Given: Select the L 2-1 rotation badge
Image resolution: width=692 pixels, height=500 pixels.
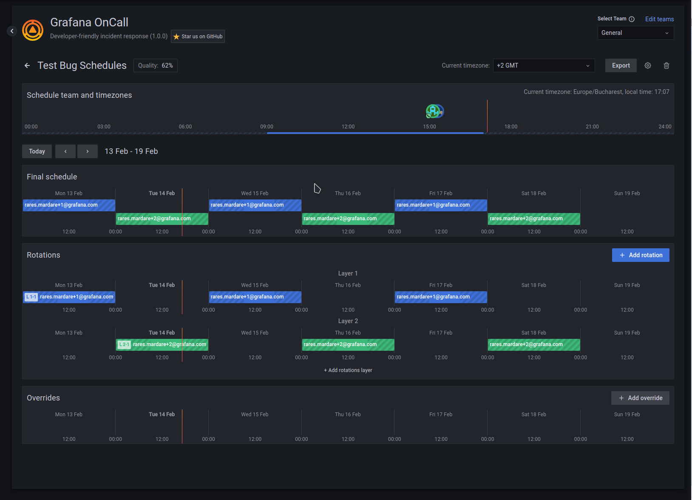Looking at the screenshot, I should pos(124,344).
